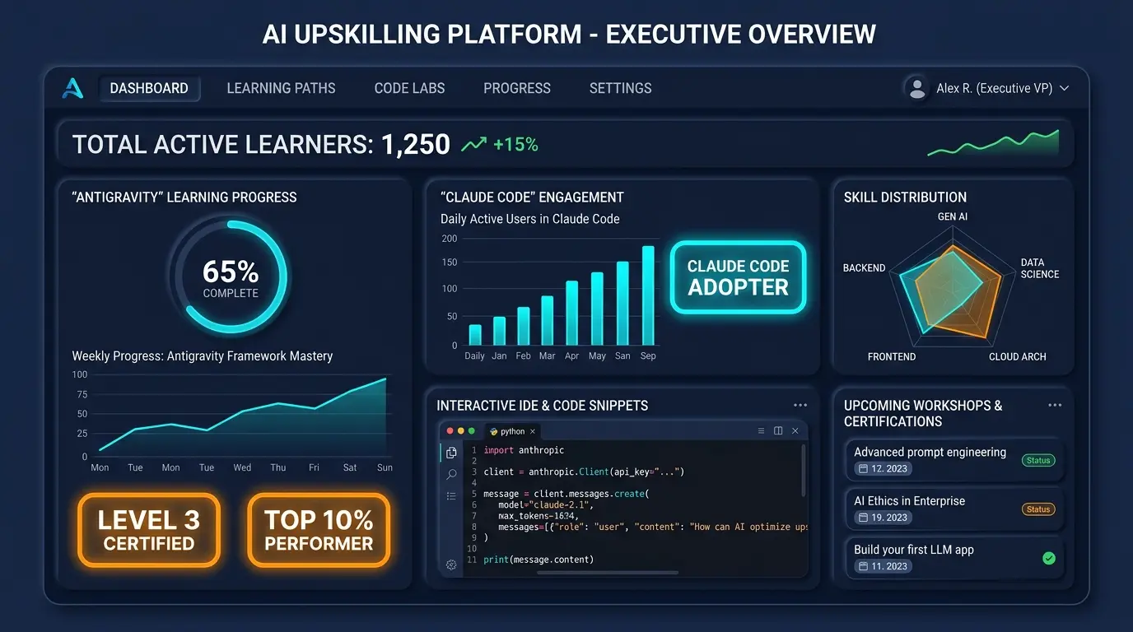Toggle the green checkmark on Build your first LLM app
The image size is (1133, 632).
click(x=1048, y=558)
